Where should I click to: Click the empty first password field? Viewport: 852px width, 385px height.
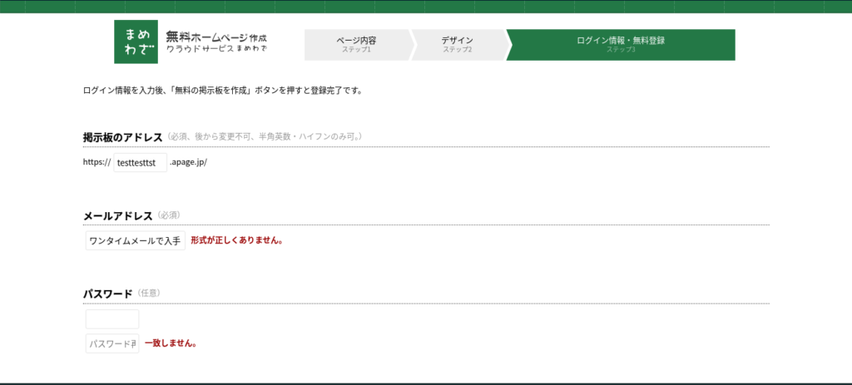pos(112,319)
